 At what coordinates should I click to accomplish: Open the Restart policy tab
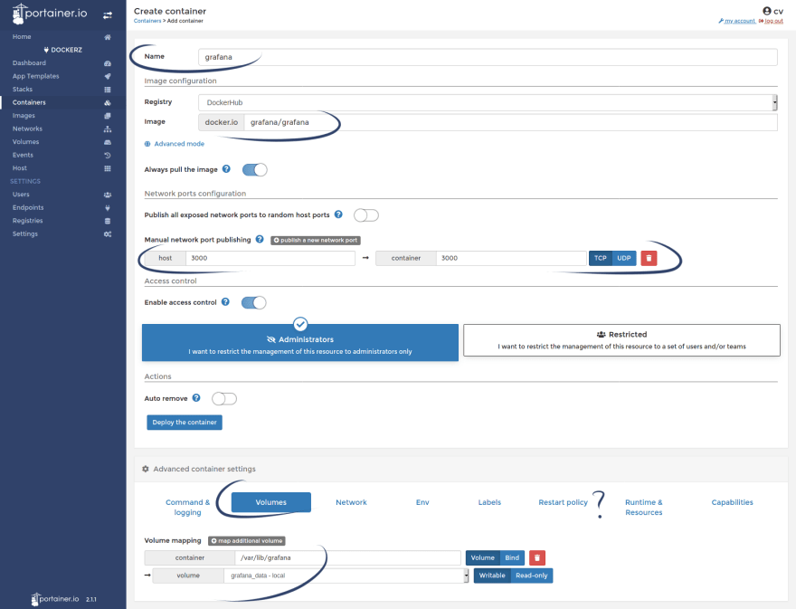563,502
